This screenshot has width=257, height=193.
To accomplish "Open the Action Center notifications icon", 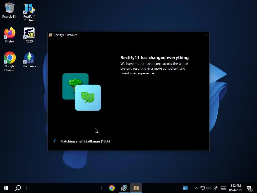I will [249, 188].
